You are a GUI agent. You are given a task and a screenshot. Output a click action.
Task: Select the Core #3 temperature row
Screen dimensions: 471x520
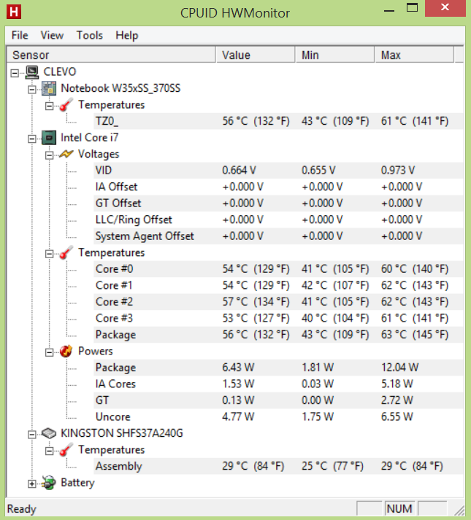click(279, 319)
